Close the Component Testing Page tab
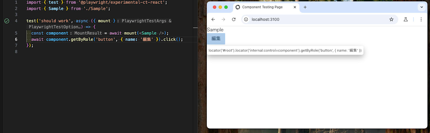Image resolution: width=430 pixels, height=133 pixels. coord(295,7)
